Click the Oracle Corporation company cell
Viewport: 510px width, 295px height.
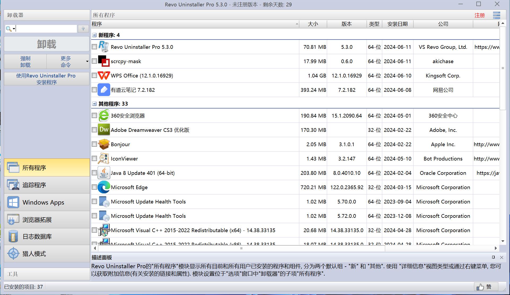[443, 173]
